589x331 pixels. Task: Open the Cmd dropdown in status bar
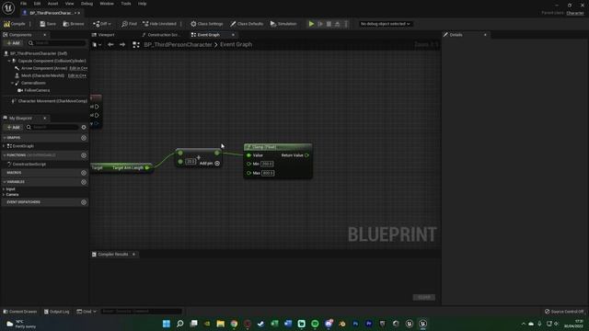[87, 312]
